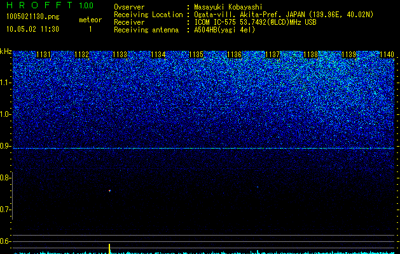
Task: Click the 1134 time marker
Action: 158,55
